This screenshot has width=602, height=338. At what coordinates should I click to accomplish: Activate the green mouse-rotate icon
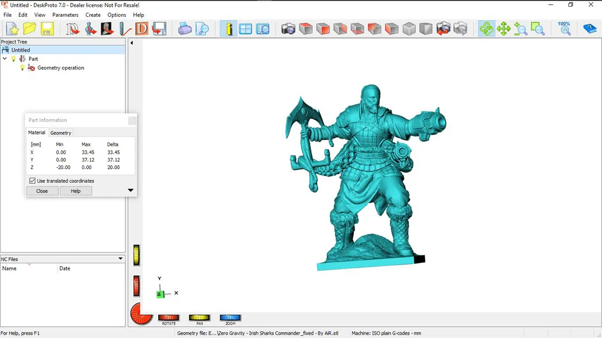click(x=487, y=29)
